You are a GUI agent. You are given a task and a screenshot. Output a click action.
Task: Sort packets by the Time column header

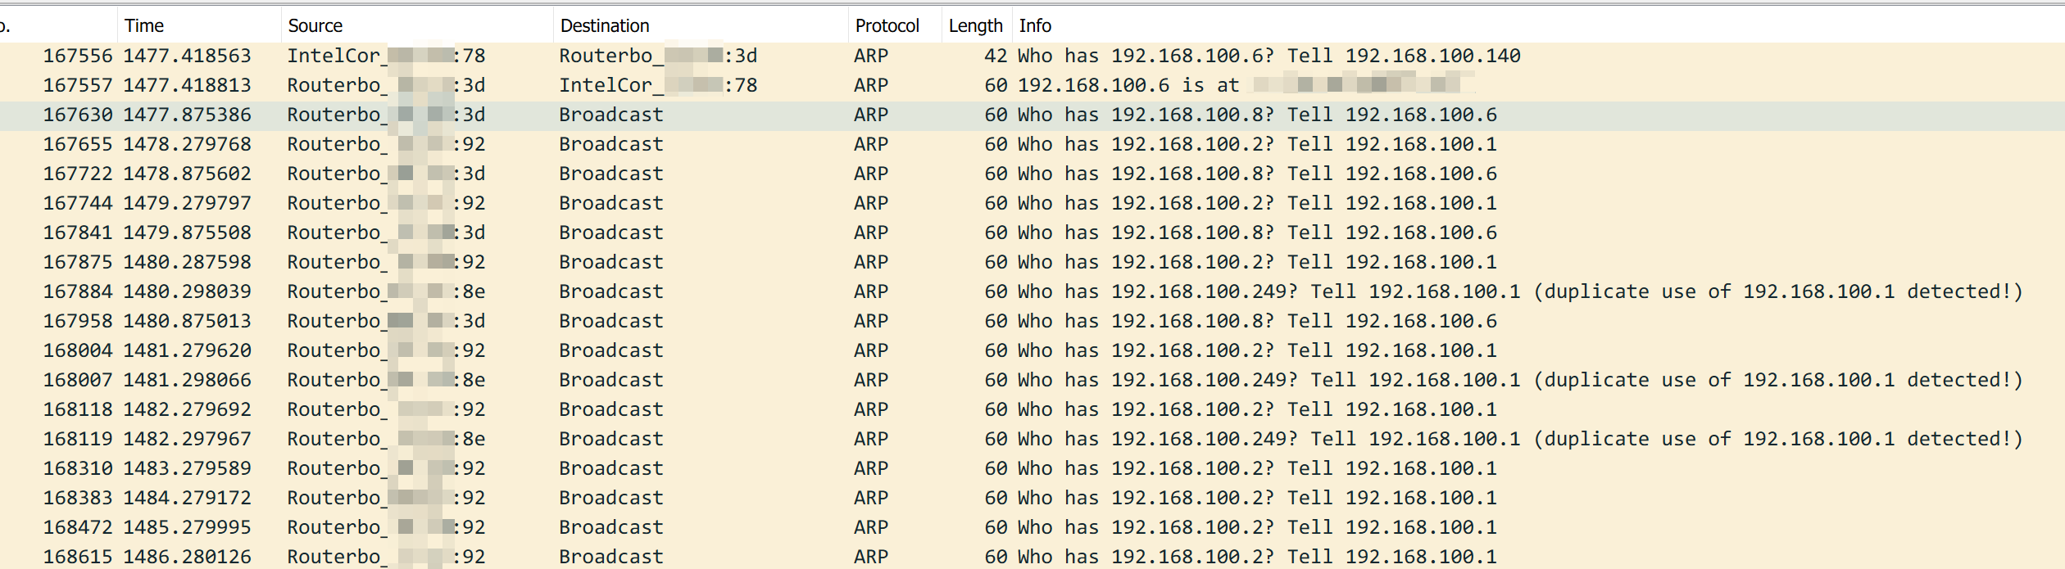point(144,26)
